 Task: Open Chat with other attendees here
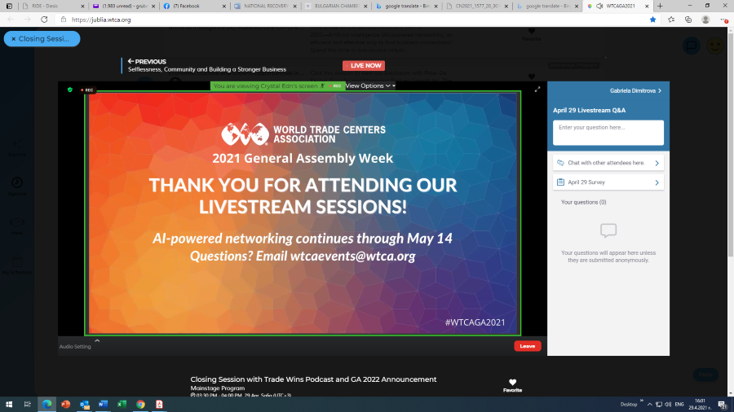point(608,163)
